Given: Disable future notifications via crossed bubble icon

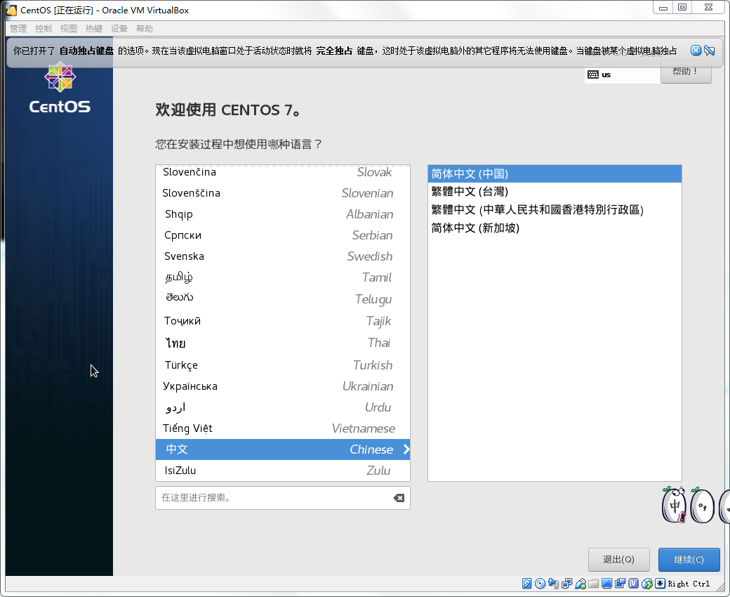Looking at the screenshot, I should click(710, 50).
